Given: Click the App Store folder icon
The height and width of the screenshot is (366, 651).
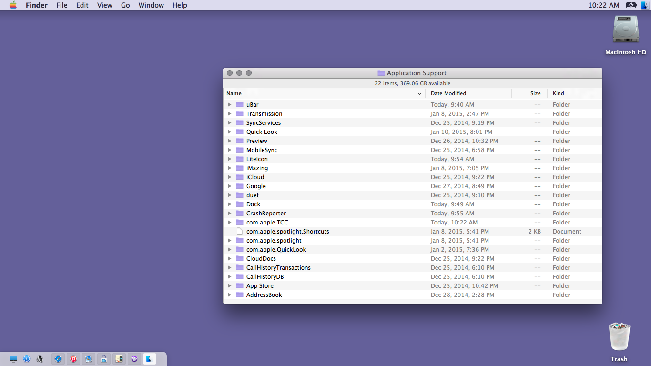Looking at the screenshot, I should pos(240,286).
